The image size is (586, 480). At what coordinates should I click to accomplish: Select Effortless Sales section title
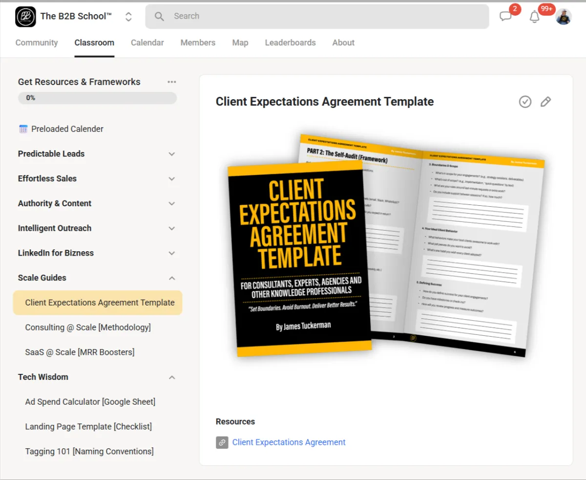point(47,178)
